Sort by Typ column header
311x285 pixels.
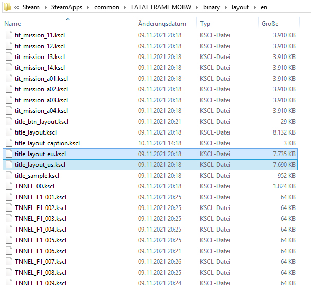[x=205, y=24]
